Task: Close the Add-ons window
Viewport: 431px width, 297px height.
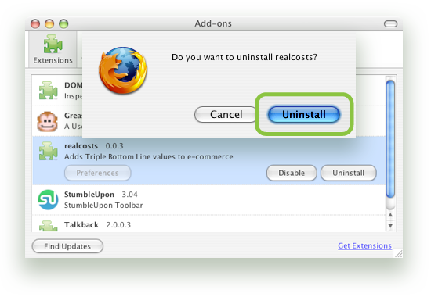Action: click(x=35, y=23)
